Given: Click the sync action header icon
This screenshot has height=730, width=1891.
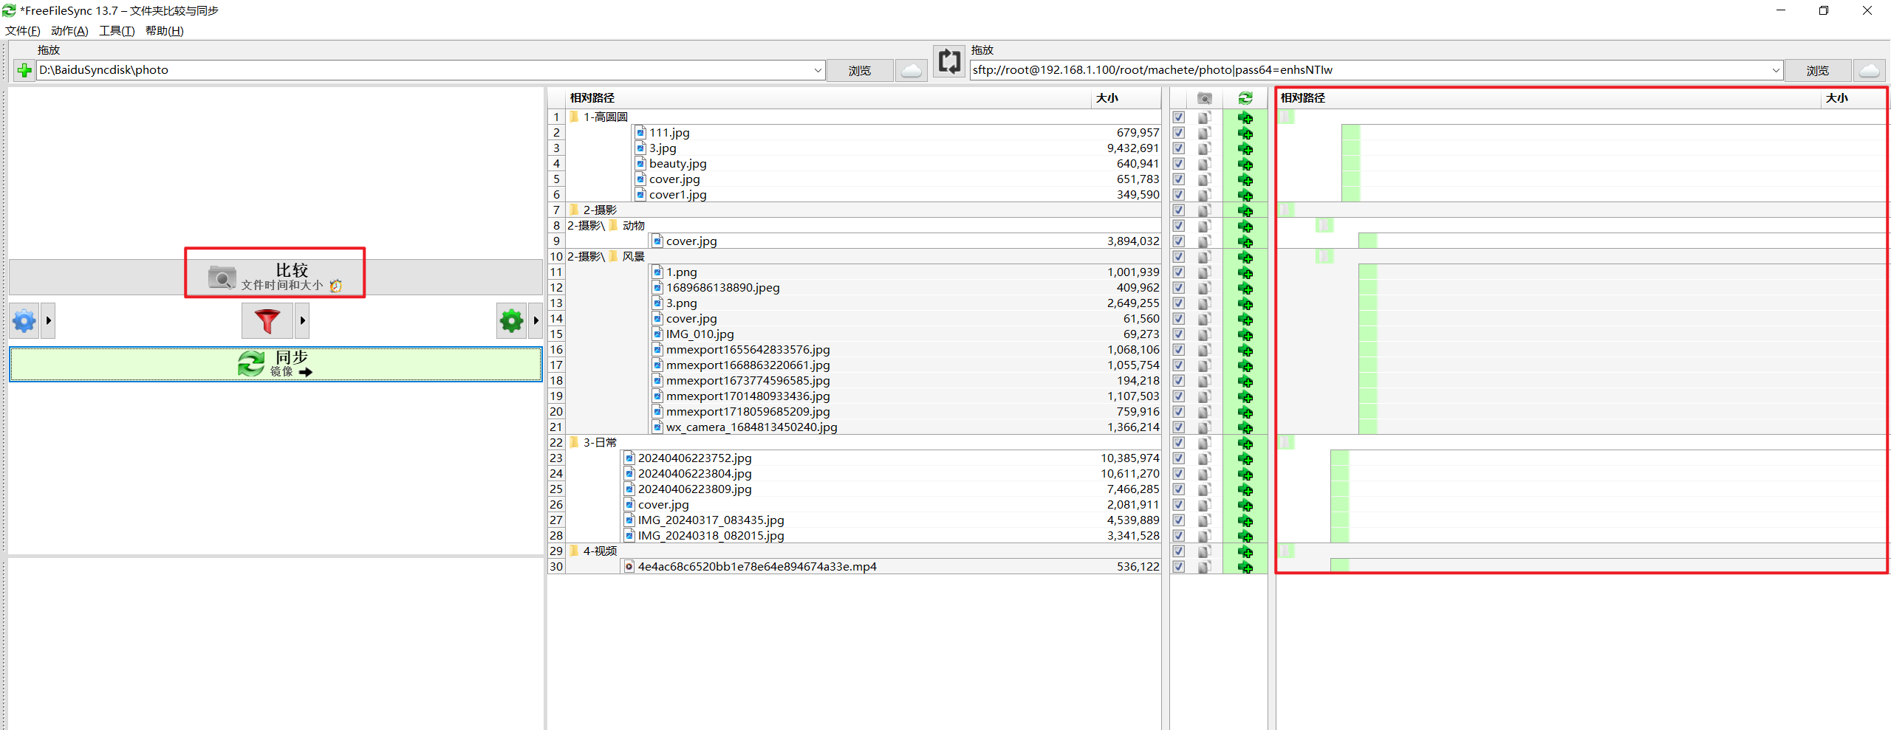Looking at the screenshot, I should 1245,98.
